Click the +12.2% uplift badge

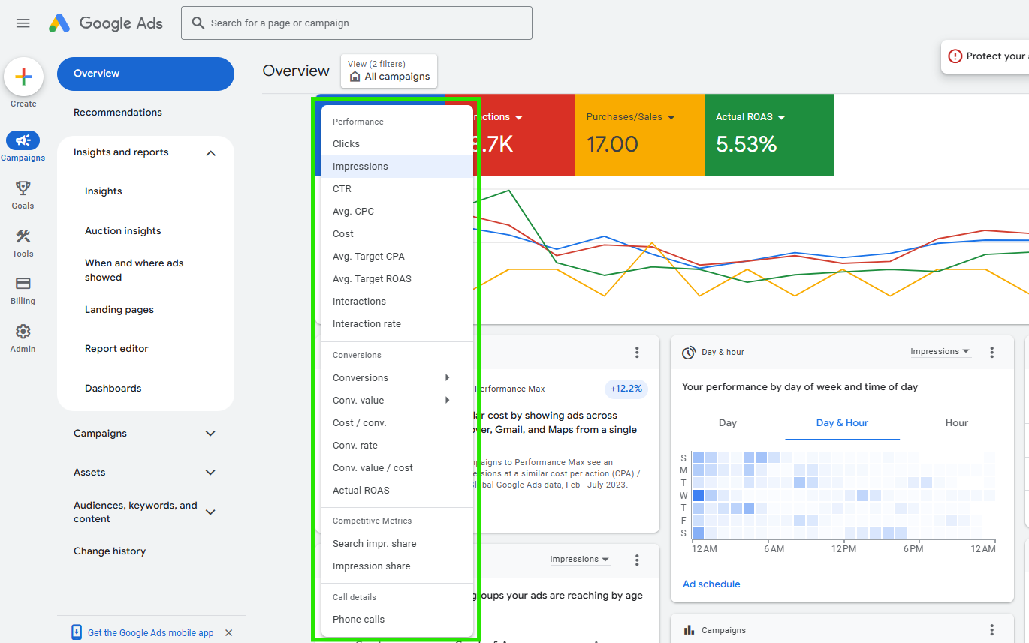(x=626, y=389)
